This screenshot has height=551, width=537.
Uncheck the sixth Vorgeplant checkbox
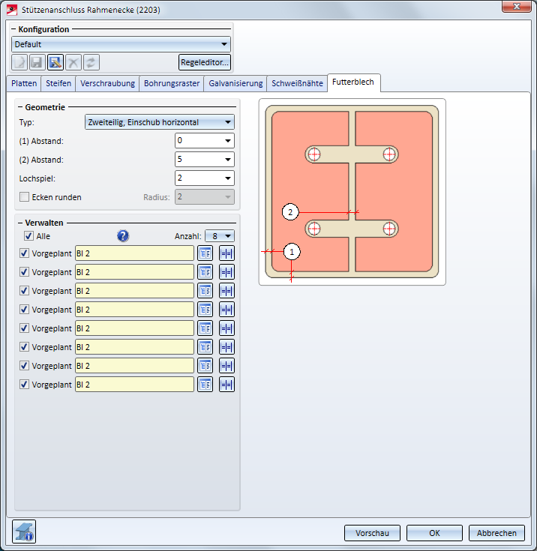click(x=24, y=347)
